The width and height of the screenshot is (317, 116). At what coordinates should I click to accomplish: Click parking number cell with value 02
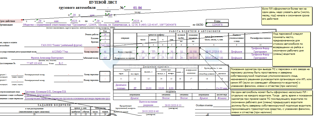coord(105,52)
